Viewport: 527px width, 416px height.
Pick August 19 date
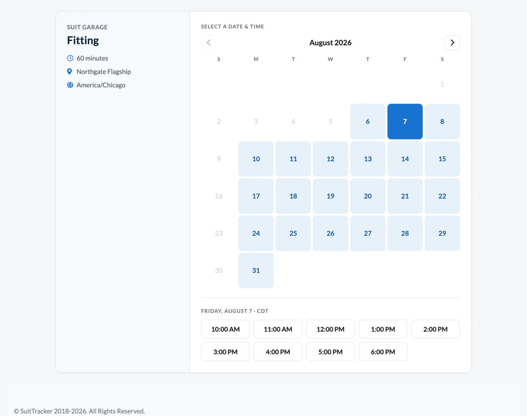point(331,196)
